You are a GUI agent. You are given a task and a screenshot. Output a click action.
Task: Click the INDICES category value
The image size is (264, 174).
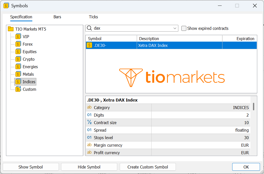[241, 108]
